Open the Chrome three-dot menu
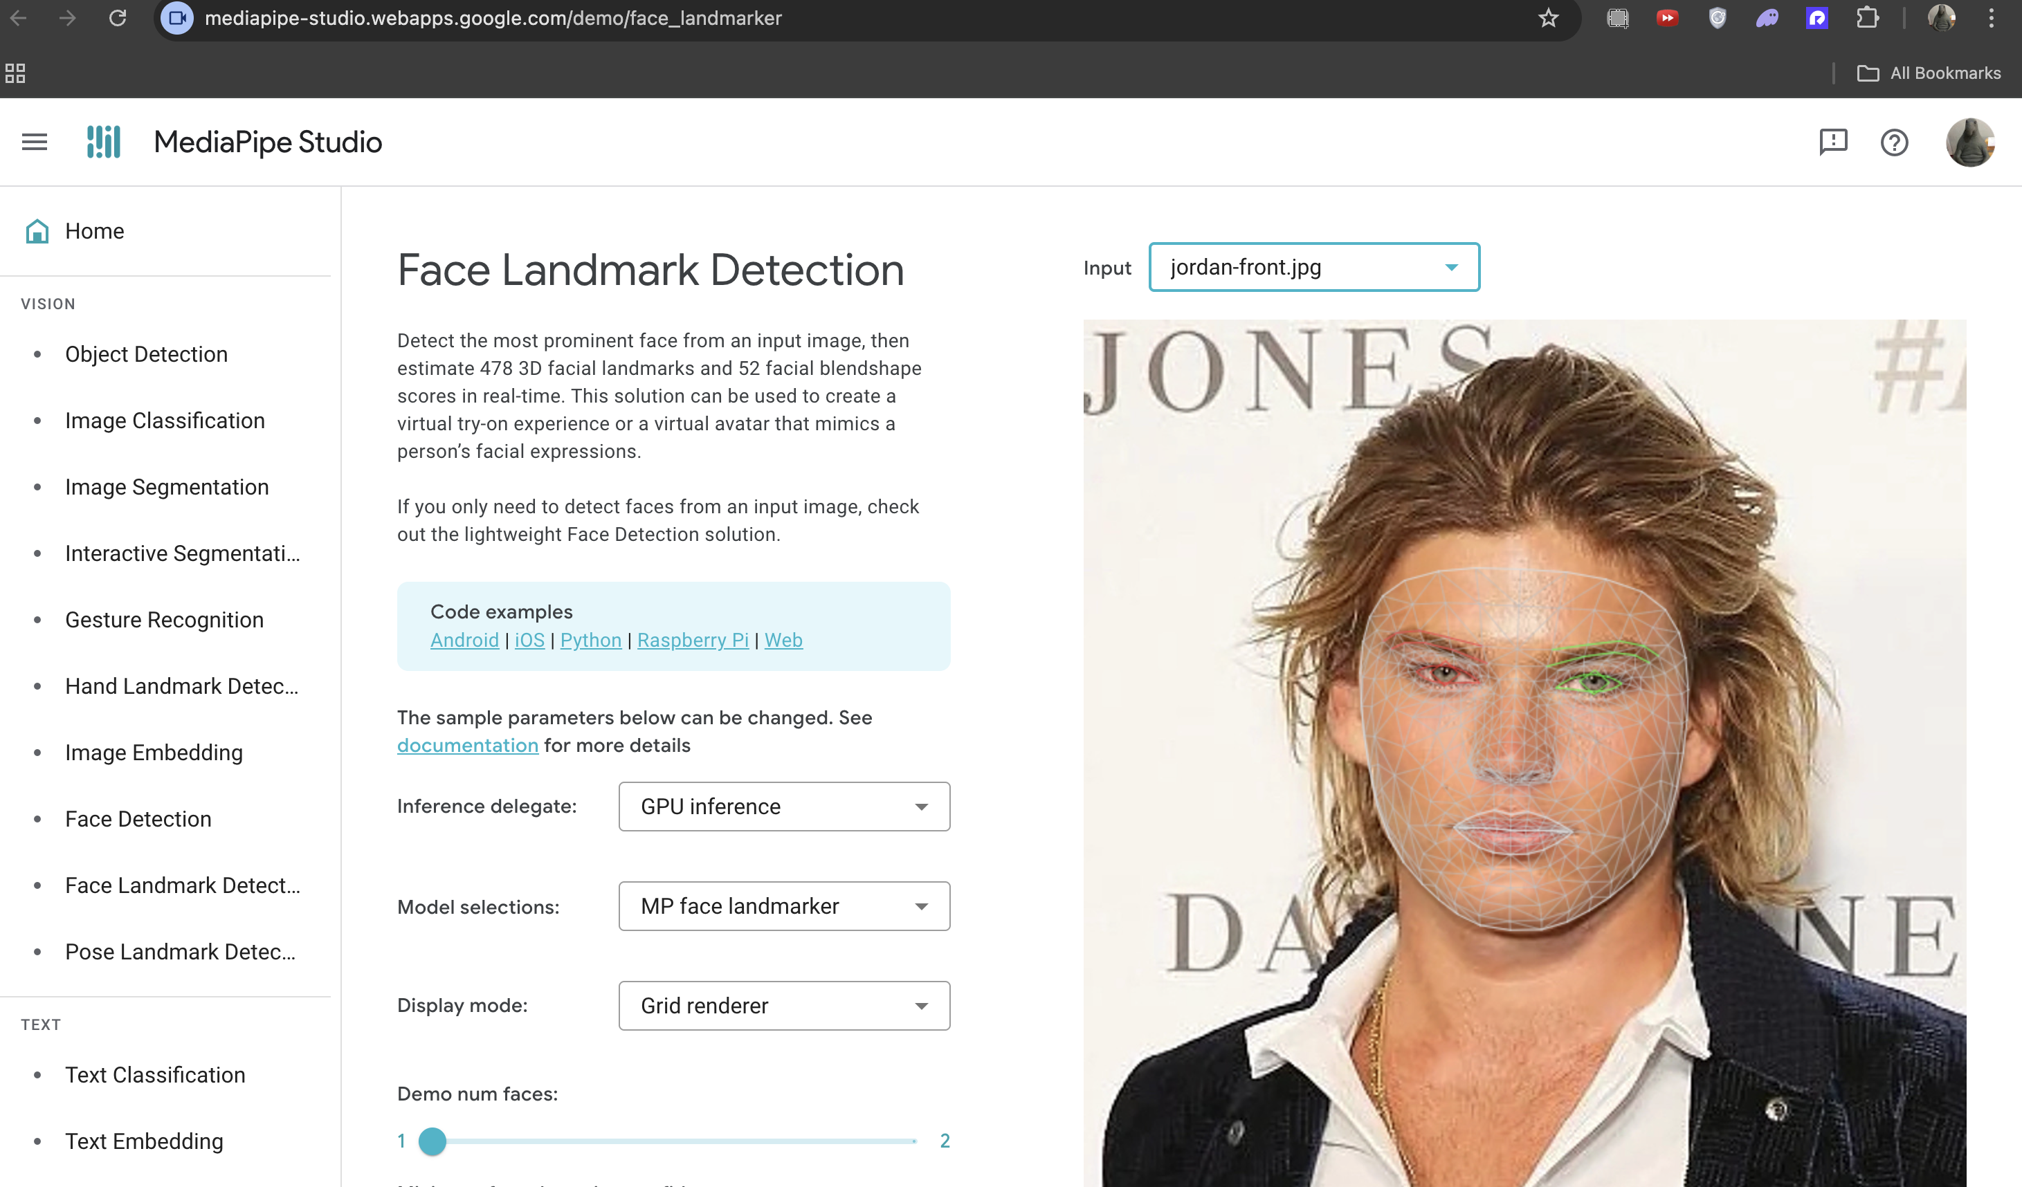 coord(1991,18)
